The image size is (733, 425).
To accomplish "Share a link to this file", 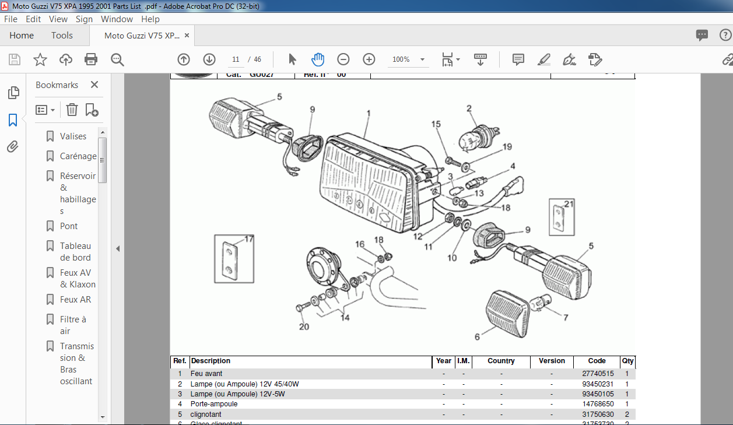I will (x=728, y=59).
